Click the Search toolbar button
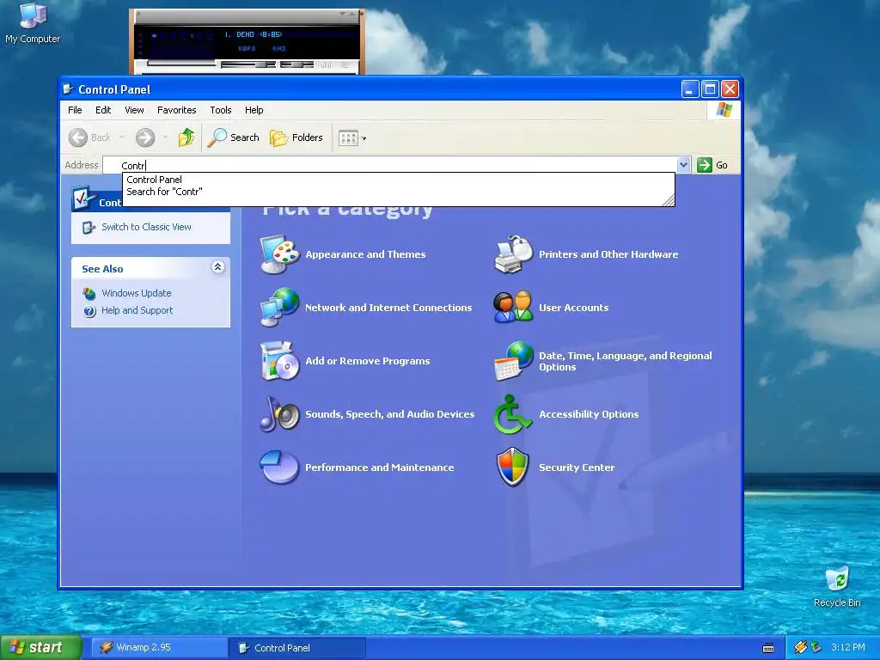 tap(234, 137)
